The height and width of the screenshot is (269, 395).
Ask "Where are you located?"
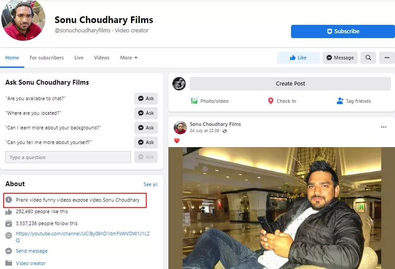click(146, 113)
